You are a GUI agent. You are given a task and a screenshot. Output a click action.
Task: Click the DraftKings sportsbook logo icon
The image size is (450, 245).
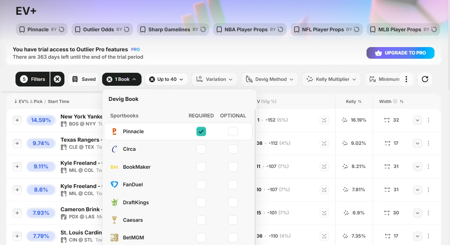pos(114,202)
